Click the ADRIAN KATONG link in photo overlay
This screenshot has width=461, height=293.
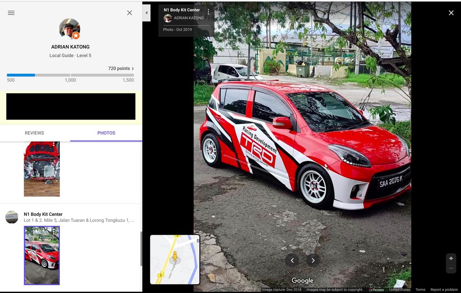[x=189, y=18]
